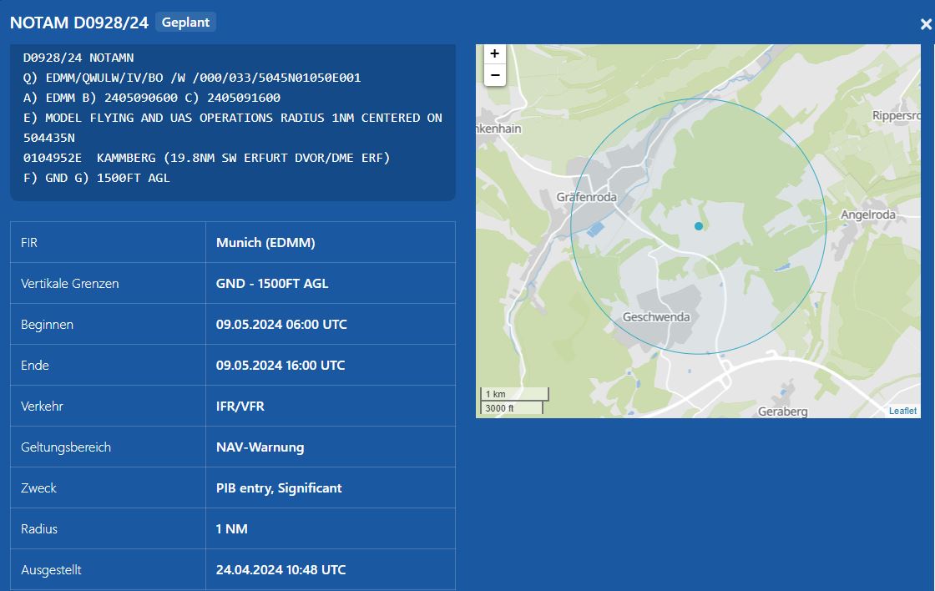Viewport: 935px width, 591px height.
Task: Zoom in on the map
Action: [495, 54]
